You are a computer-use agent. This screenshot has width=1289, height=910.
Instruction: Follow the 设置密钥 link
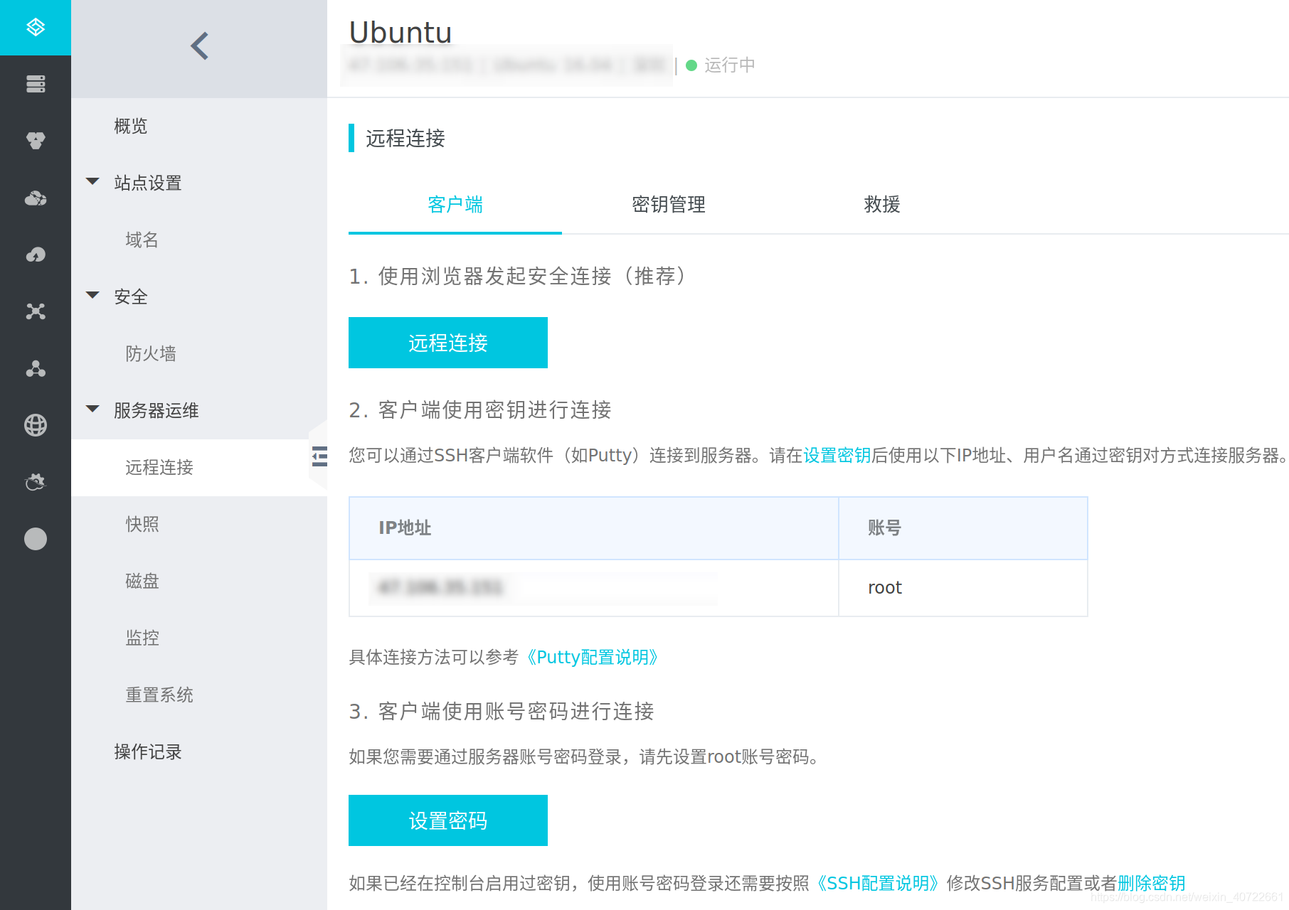[837, 455]
